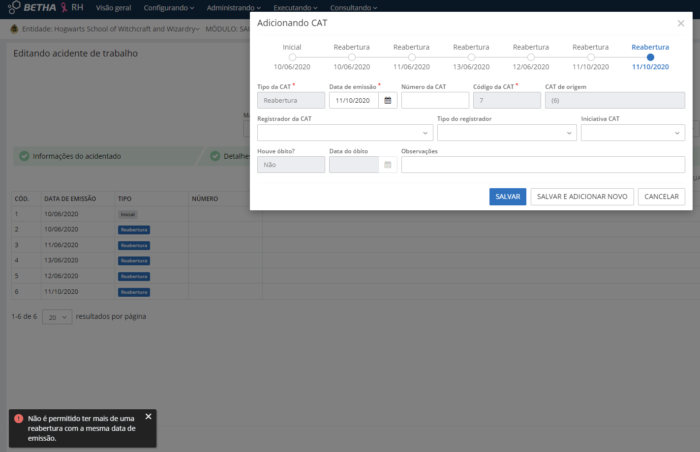Open calendar picker for Data de emissão
The width and height of the screenshot is (700, 452).
[388, 100]
